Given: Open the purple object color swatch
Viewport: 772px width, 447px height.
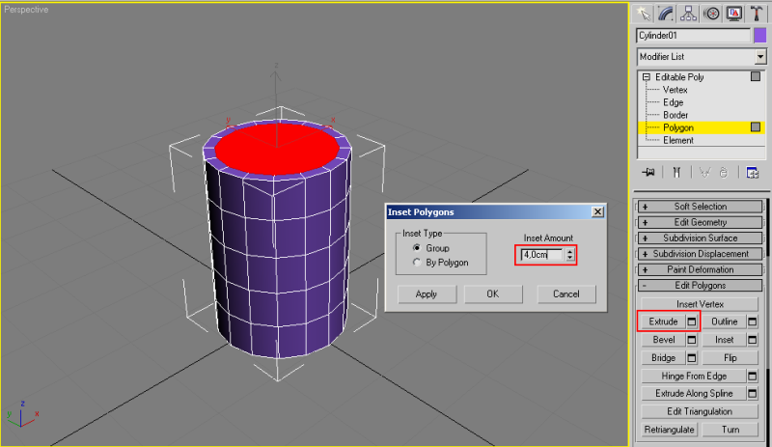Looking at the screenshot, I should pos(760,36).
